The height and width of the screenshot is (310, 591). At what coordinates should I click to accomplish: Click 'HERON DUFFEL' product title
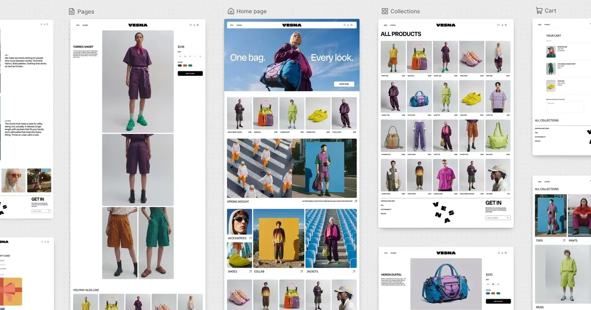click(x=392, y=275)
